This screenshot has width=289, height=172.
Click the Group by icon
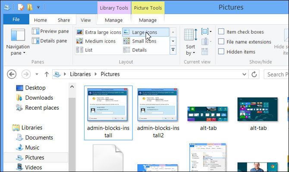[x=205, y=31]
